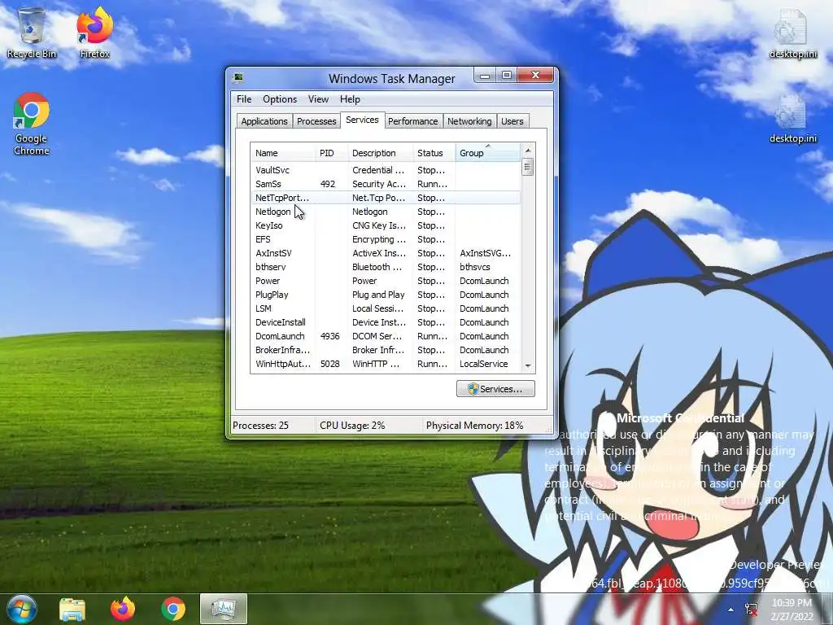Click PID 5028 cell
This screenshot has height=625, width=833.
coord(330,364)
